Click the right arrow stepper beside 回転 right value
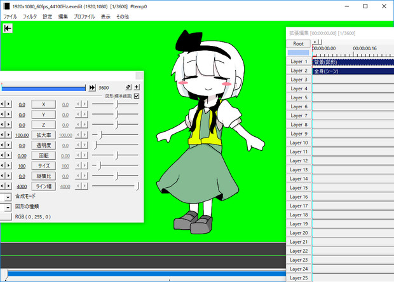The width and height of the screenshot is (394, 282). pyautogui.click(x=86, y=155)
